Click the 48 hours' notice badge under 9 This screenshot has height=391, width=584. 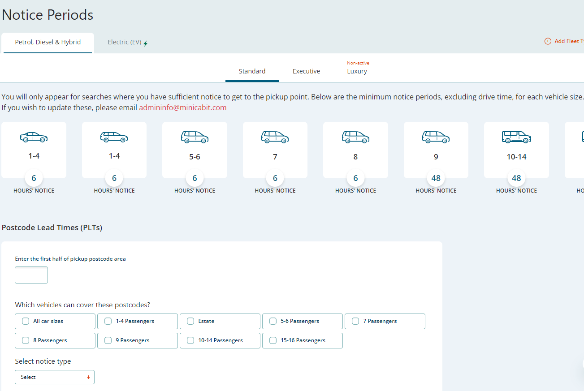[436, 178]
